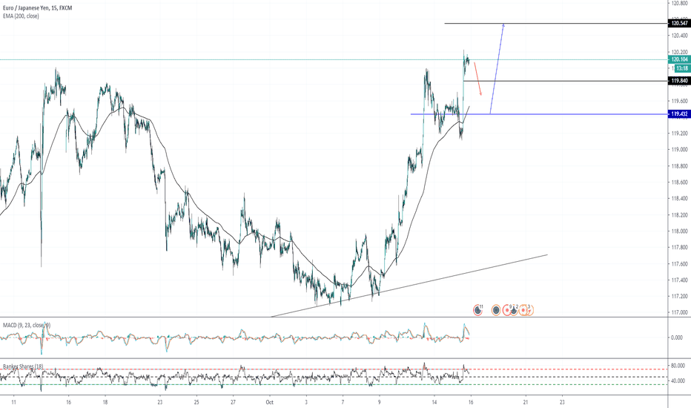Click the 119.840 price label

click(x=679, y=81)
